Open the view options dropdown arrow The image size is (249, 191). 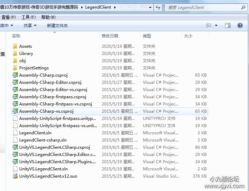tap(216, 25)
